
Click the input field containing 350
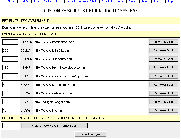[x=10, y=42]
